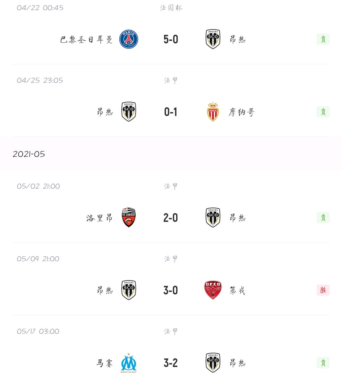Click the 法国杯 competition label

(x=171, y=8)
